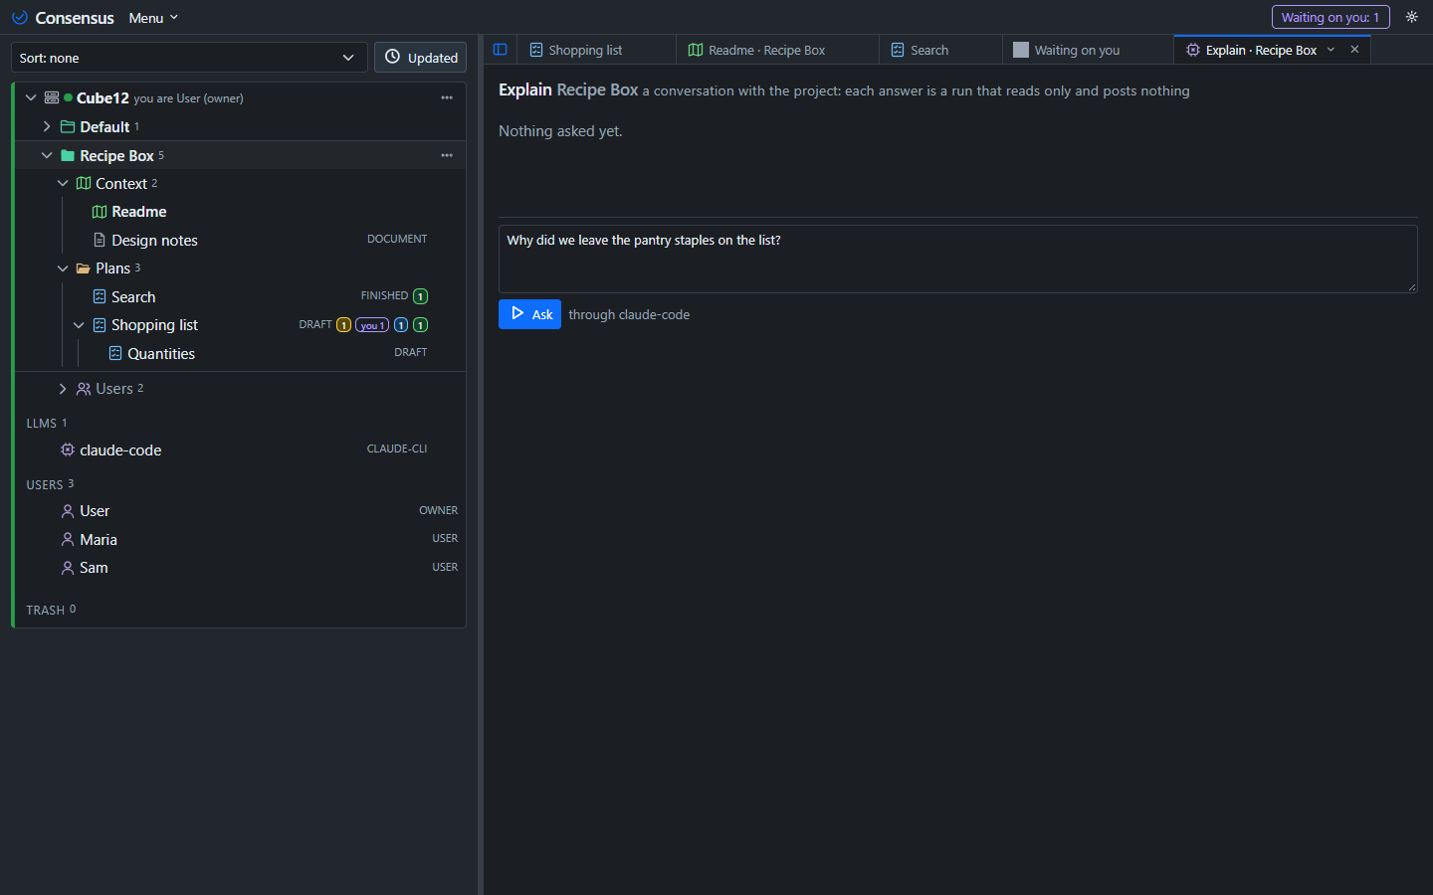
Task: Click the FINISHED status on Search
Action: coord(384,295)
